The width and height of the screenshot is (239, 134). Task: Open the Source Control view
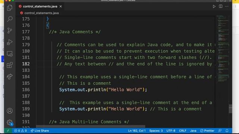[x=10, y=31]
